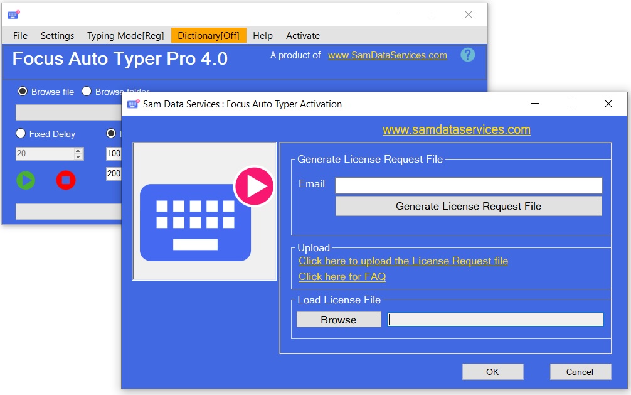Click the "Focus Auto Typer Pro 4.0" heading

(x=120, y=59)
